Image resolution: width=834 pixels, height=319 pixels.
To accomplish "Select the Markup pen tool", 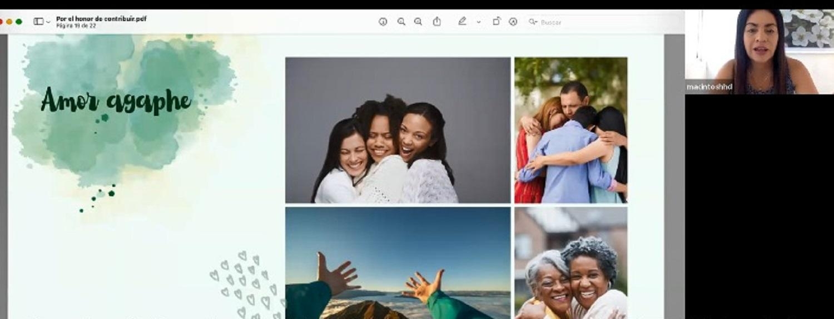I will (461, 22).
